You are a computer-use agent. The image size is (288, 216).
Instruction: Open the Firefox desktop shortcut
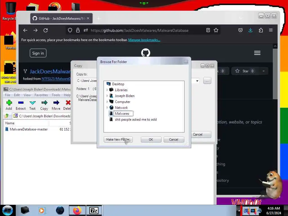pyautogui.click(x=10, y=41)
